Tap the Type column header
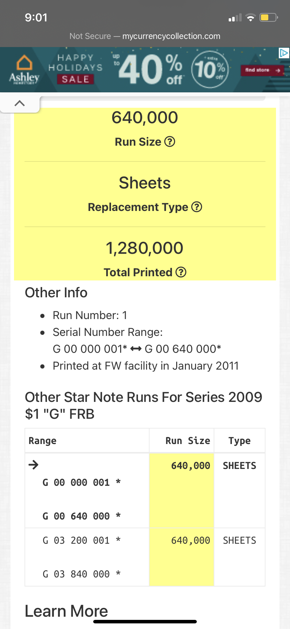This screenshot has height=629, width=290. 240,441
